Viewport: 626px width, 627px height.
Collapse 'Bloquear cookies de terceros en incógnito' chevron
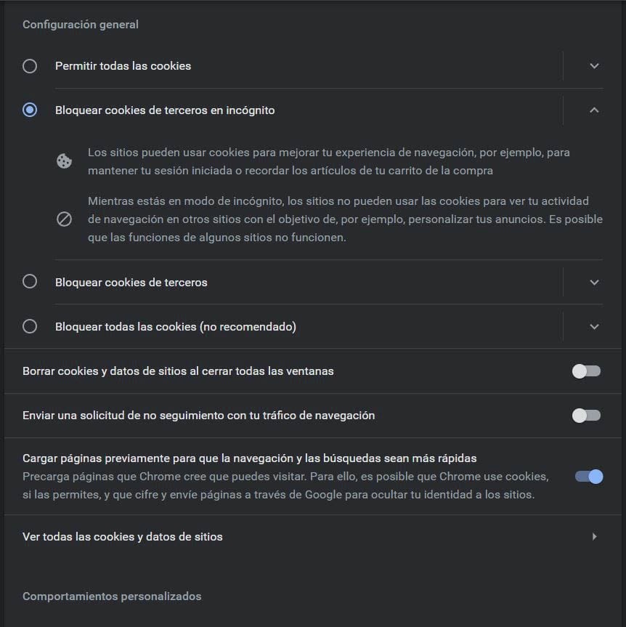point(594,110)
